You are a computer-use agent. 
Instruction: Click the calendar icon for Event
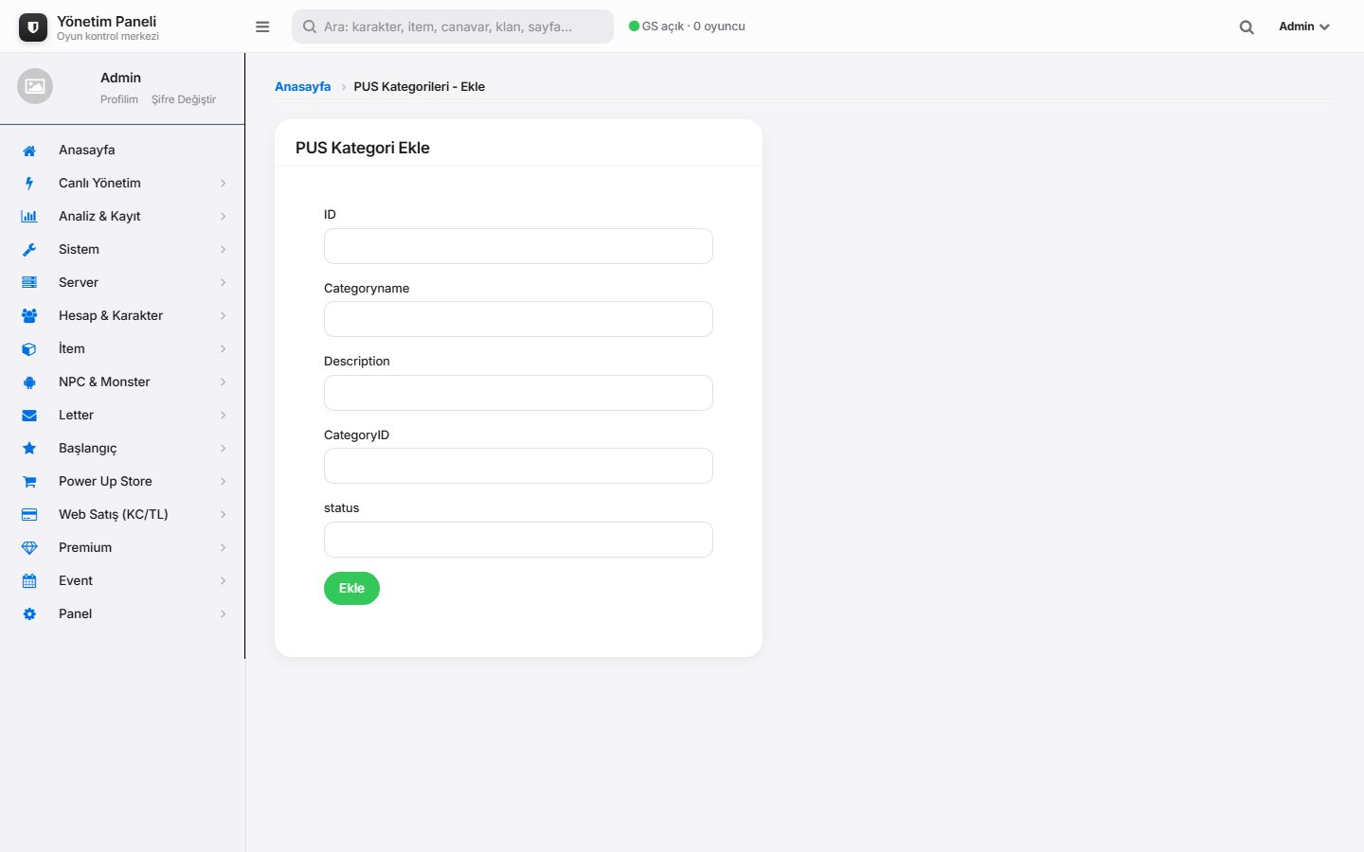tap(29, 581)
